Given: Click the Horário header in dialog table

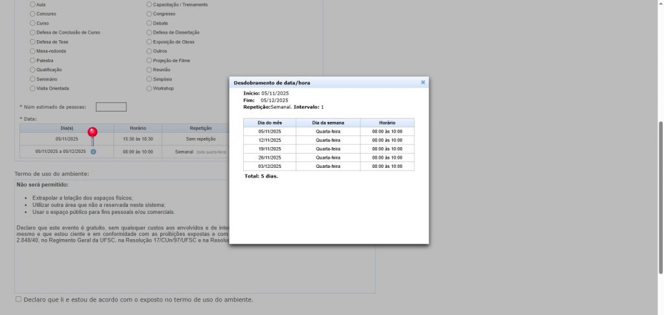Looking at the screenshot, I should pyautogui.click(x=387, y=122).
